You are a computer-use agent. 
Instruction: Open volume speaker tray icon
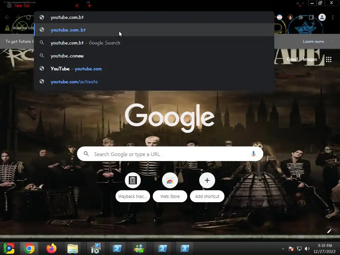tap(307, 248)
